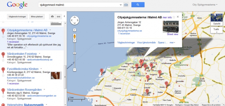Expand the 'mer' dropdown in the popup
225x106 pixels.
172,43
